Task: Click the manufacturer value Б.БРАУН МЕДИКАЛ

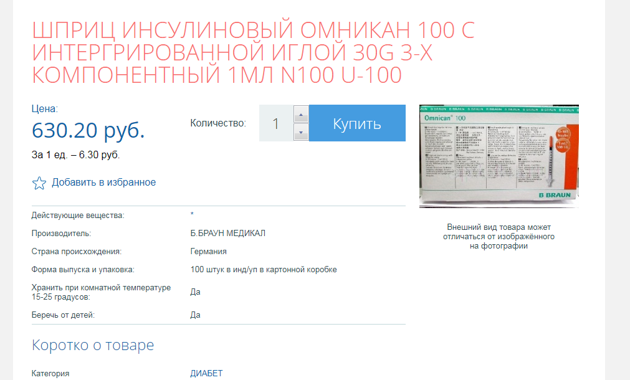Action: [x=227, y=232]
